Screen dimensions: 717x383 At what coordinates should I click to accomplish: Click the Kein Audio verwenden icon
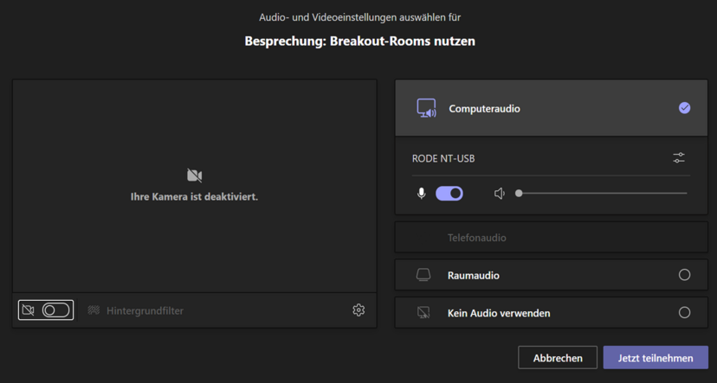(x=423, y=313)
